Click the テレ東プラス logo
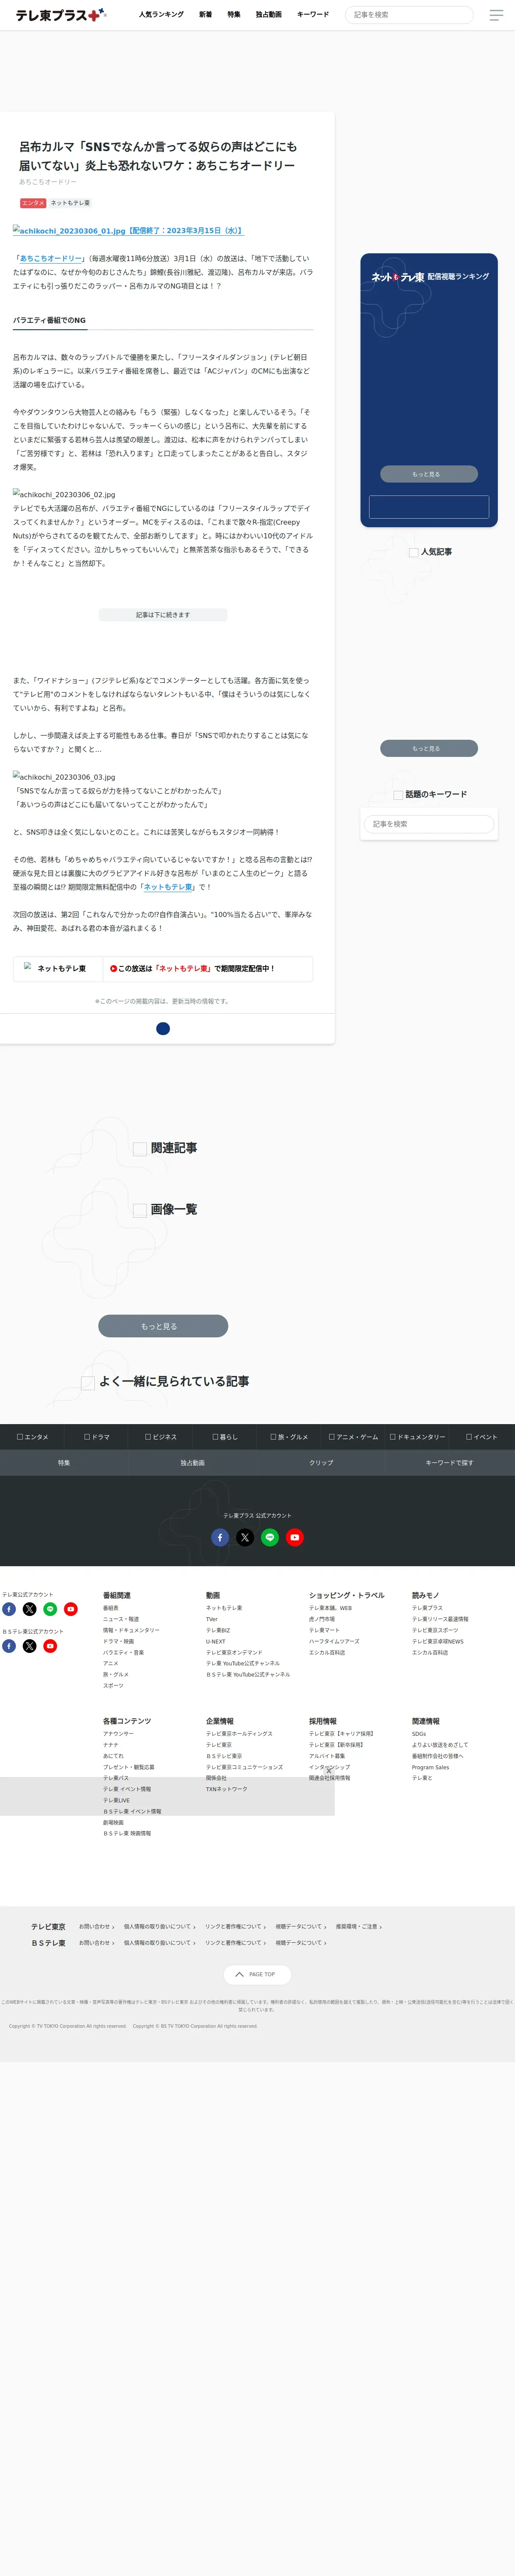This screenshot has width=515, height=2576. 60,15
